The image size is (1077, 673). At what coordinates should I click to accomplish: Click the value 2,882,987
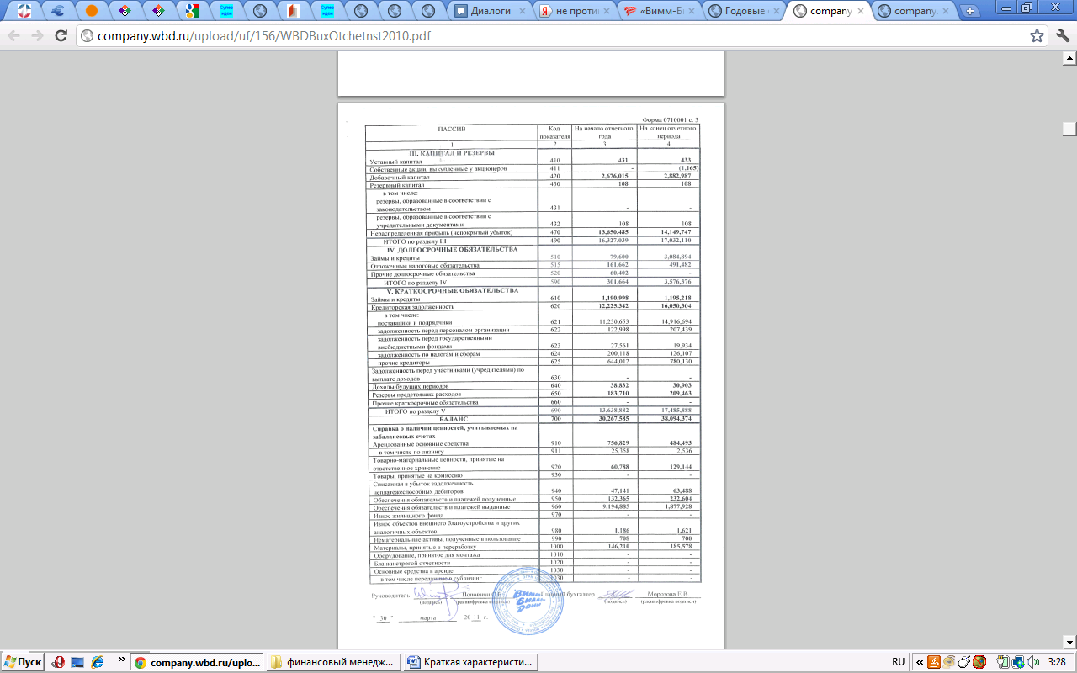click(x=677, y=178)
